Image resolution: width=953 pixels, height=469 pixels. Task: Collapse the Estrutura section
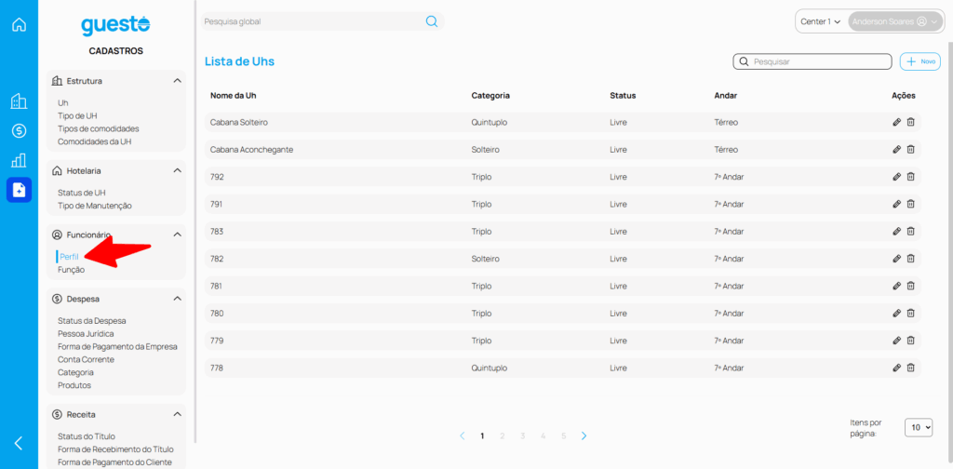pos(177,81)
